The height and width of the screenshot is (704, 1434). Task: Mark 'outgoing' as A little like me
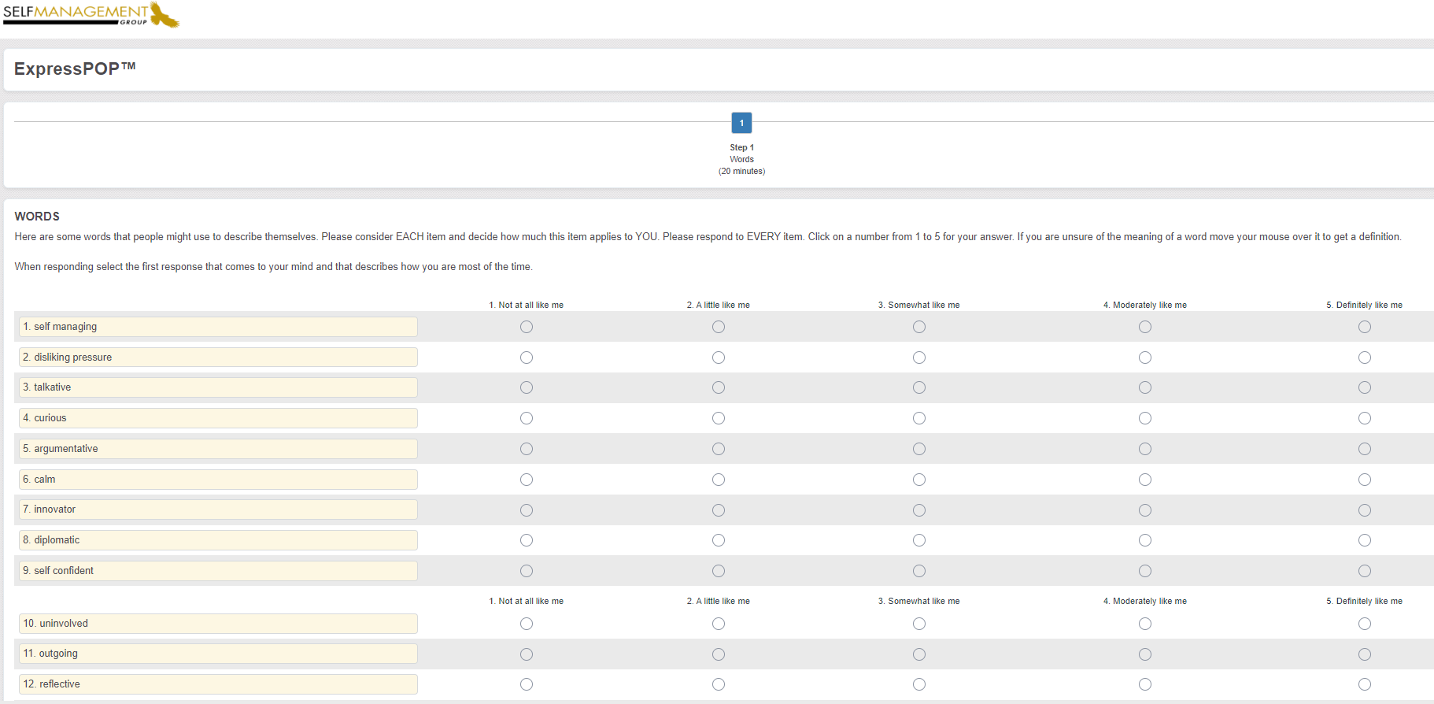coord(719,654)
